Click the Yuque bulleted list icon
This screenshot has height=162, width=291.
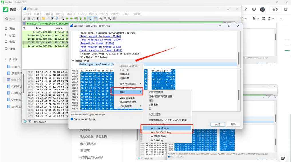coord(264,19)
